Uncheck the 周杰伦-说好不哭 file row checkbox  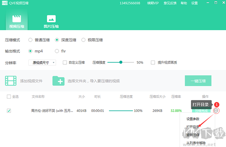(x=9, y=111)
